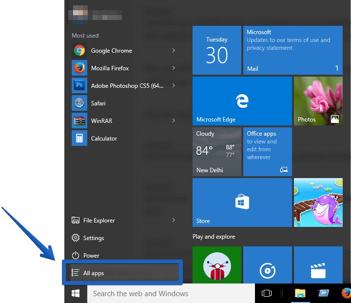Image resolution: width=351 pixels, height=303 pixels.
Task: Open the candy game tile with purple character
Action: (x=318, y=202)
